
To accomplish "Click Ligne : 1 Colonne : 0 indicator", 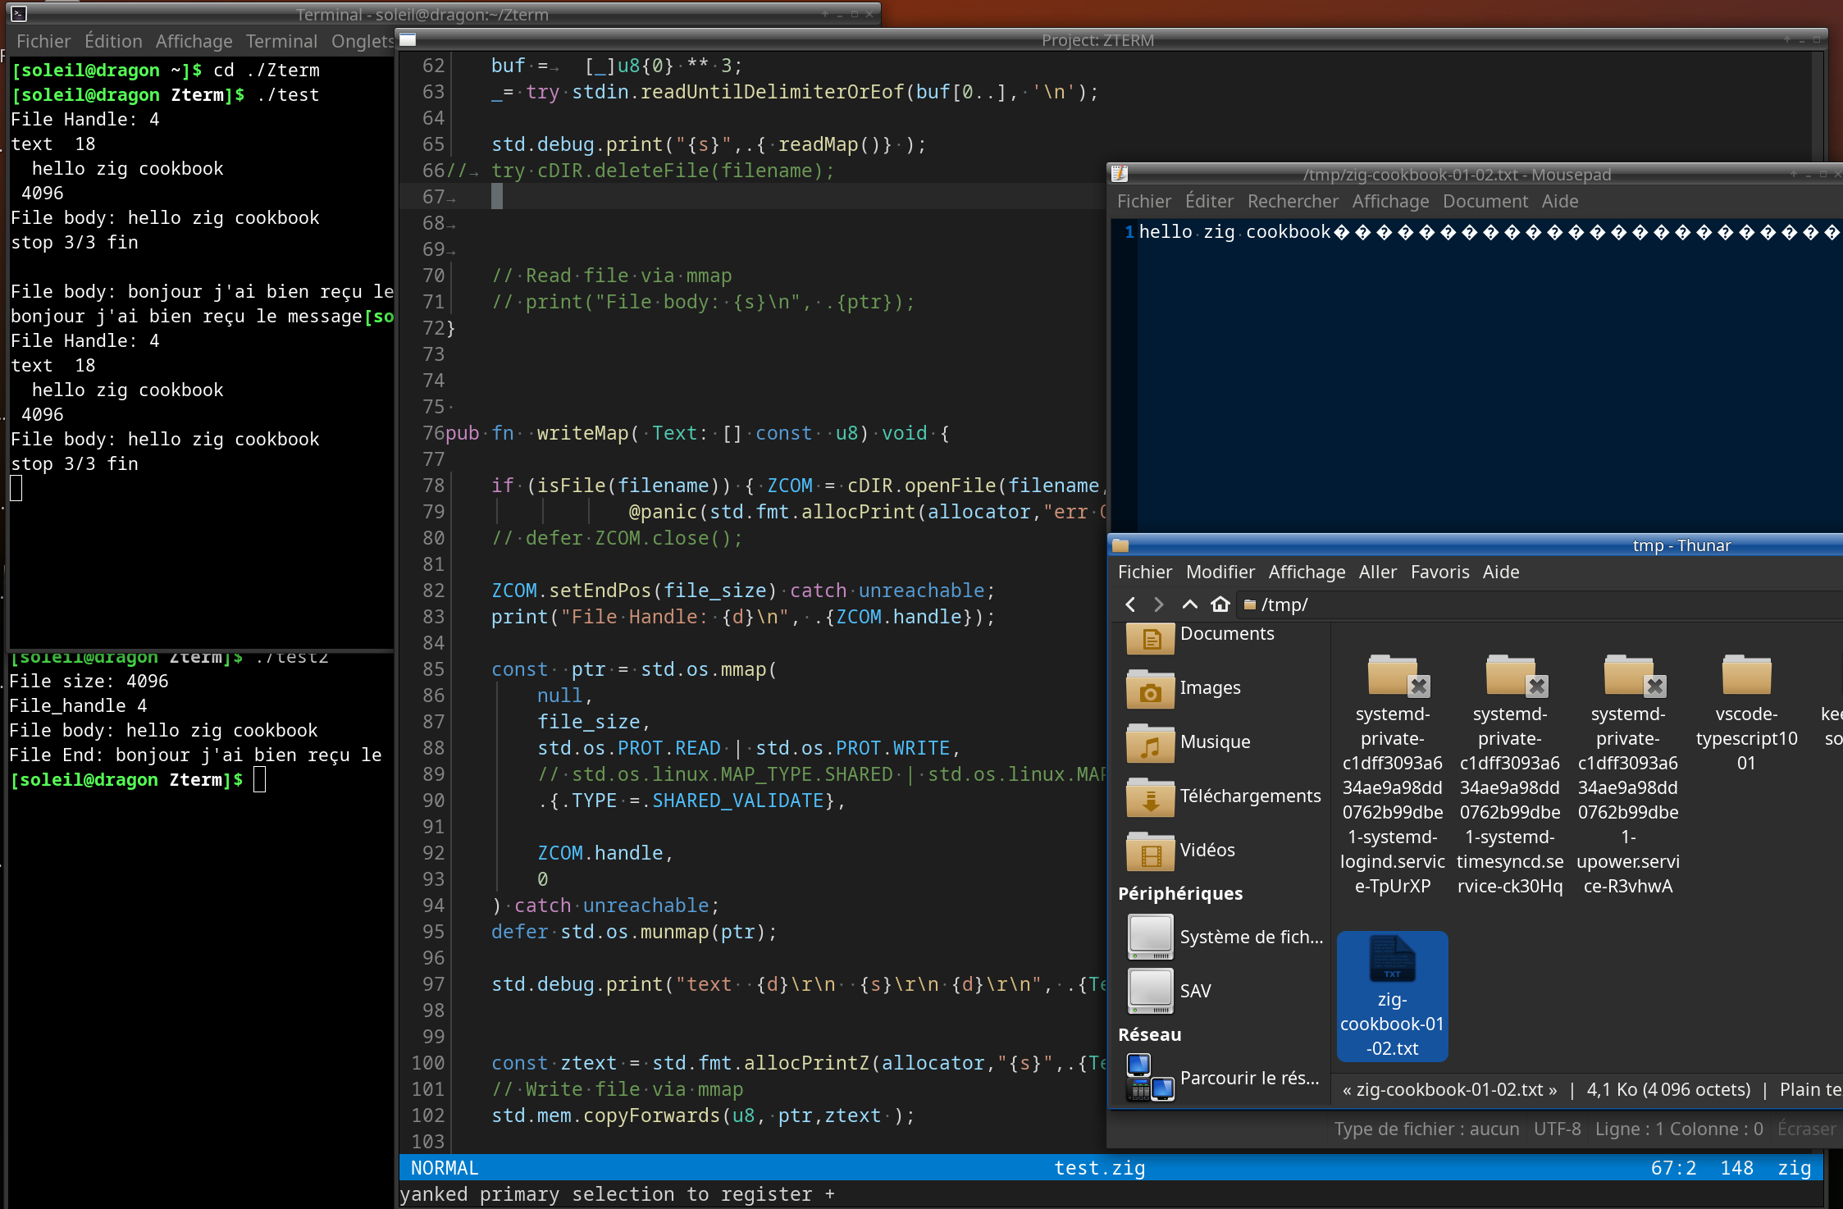I will [1679, 1129].
